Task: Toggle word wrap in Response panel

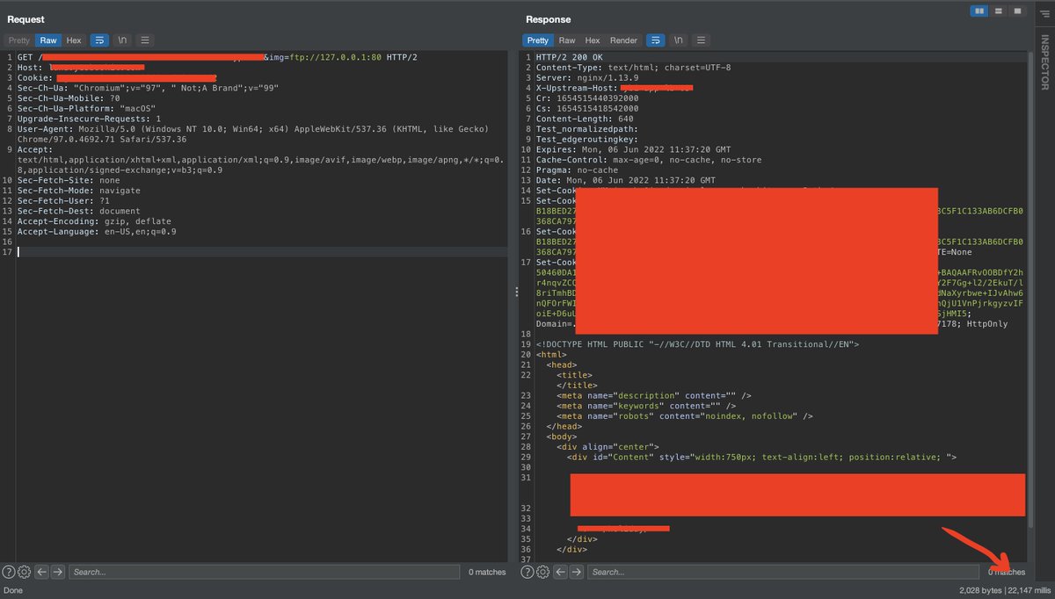Action: [x=655, y=40]
